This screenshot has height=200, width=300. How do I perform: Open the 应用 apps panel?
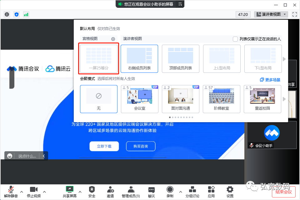[x=211, y=191]
